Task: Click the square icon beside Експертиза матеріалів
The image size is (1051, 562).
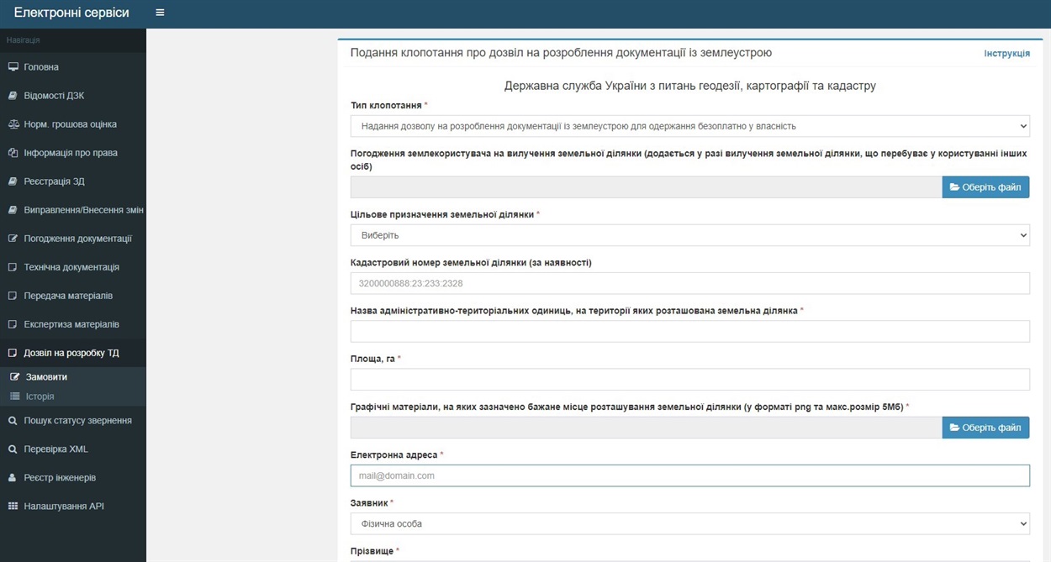Action: tap(13, 324)
